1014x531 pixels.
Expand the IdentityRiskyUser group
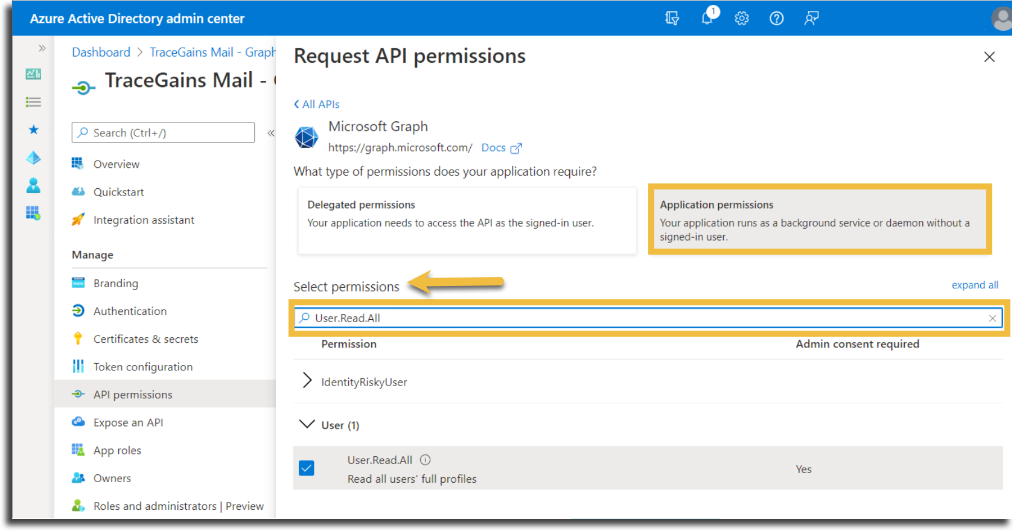click(x=307, y=381)
